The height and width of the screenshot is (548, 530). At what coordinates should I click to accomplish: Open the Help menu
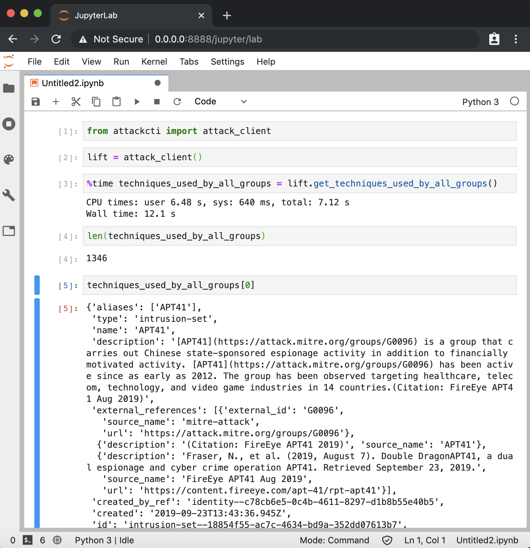[x=266, y=62]
